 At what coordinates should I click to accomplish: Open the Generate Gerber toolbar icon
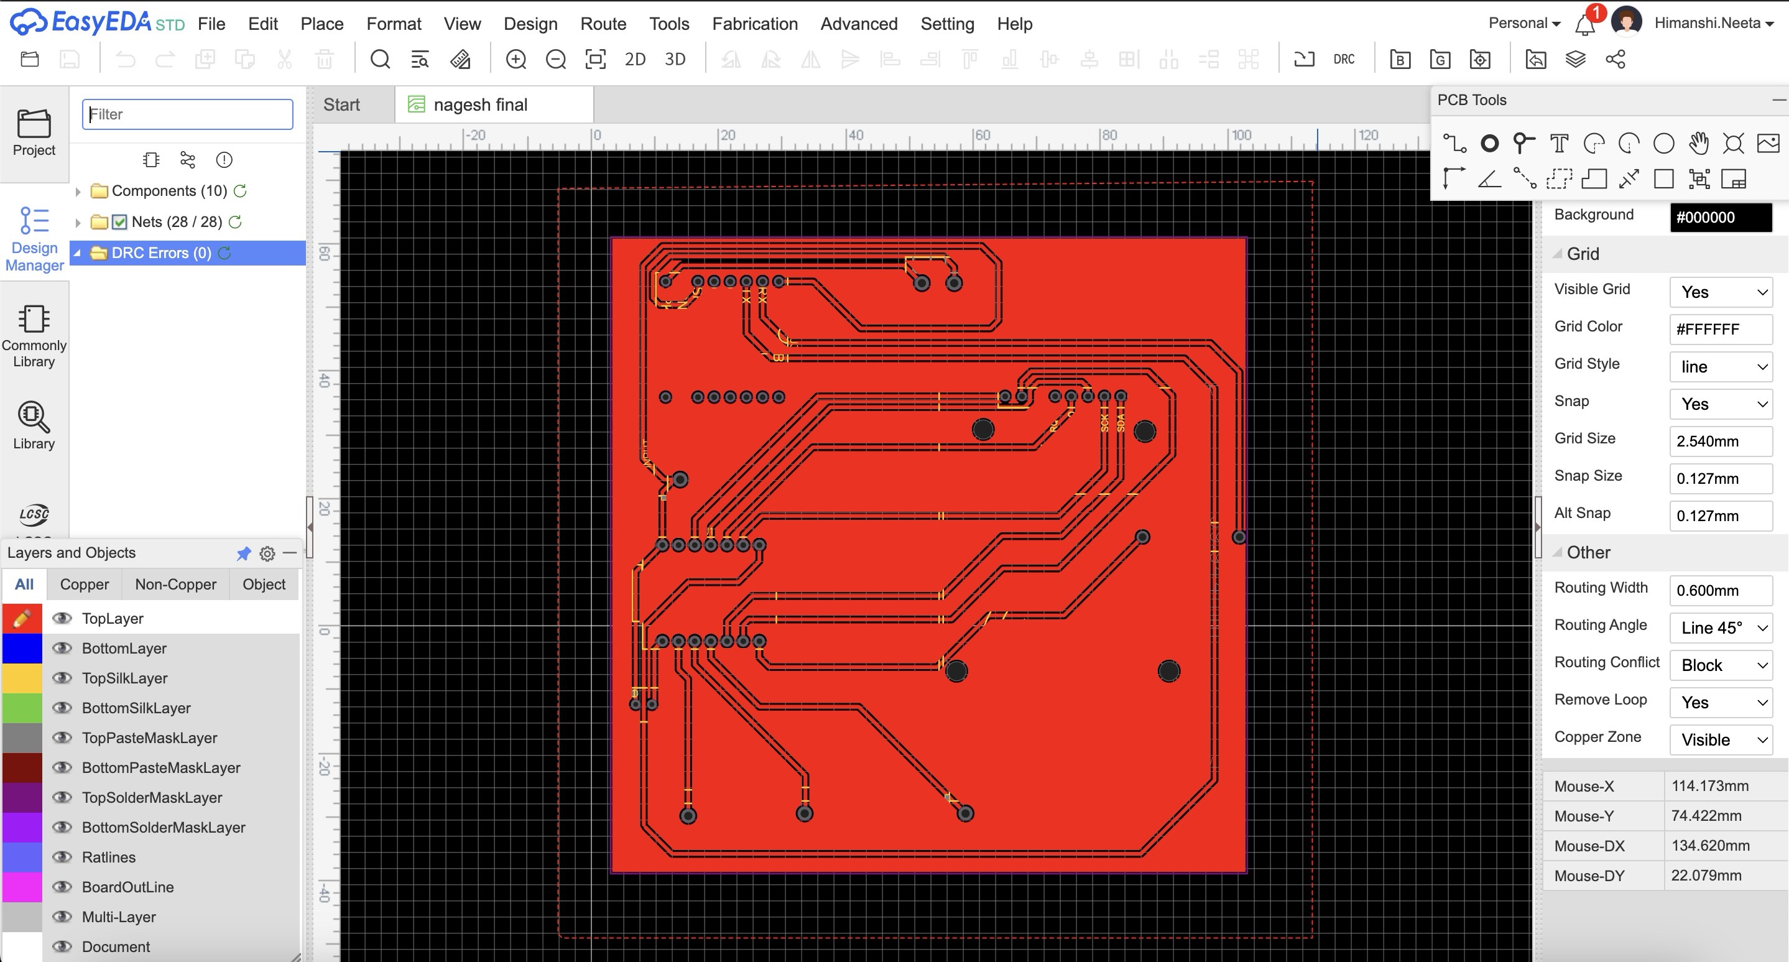[x=1440, y=60]
